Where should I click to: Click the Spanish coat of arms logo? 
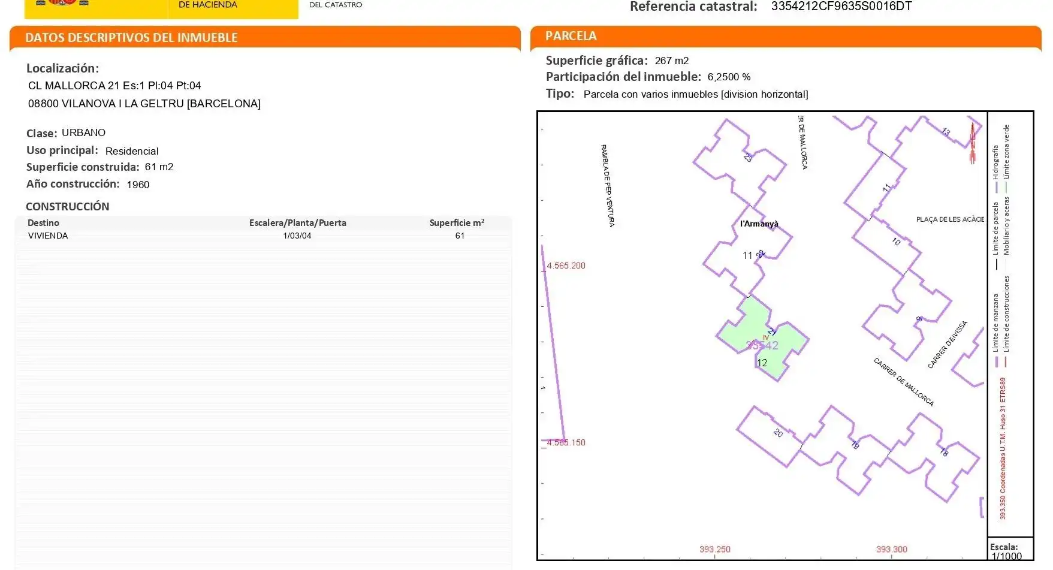pos(62,3)
